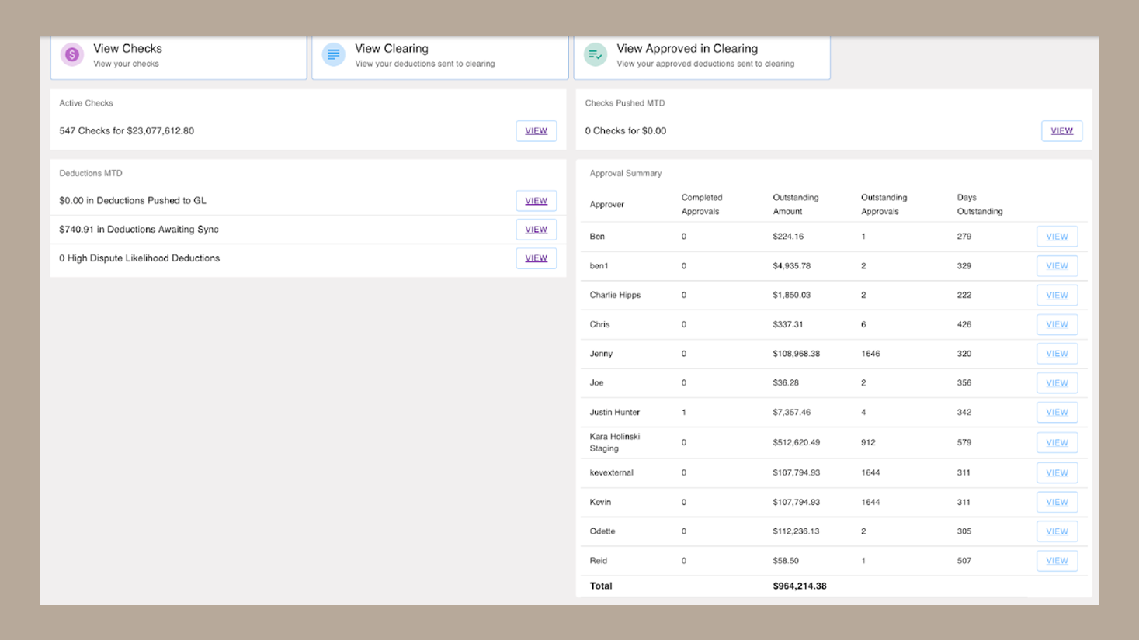Click the Deductions MTD heading
Screen dimensions: 1139x640
tap(91, 174)
